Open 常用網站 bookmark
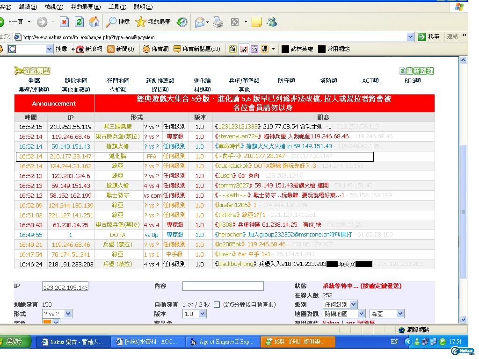Viewport: 479px width, 359px height. 334,49
